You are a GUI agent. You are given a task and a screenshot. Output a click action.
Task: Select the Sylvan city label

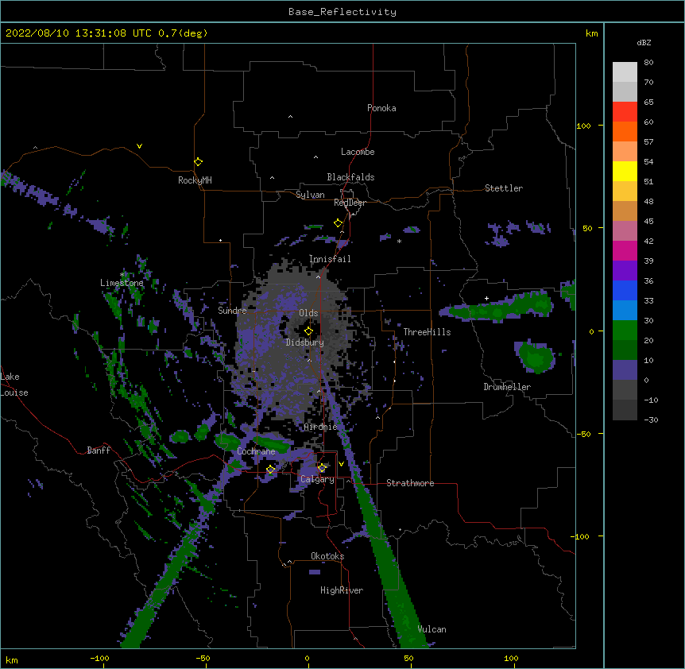pos(310,195)
